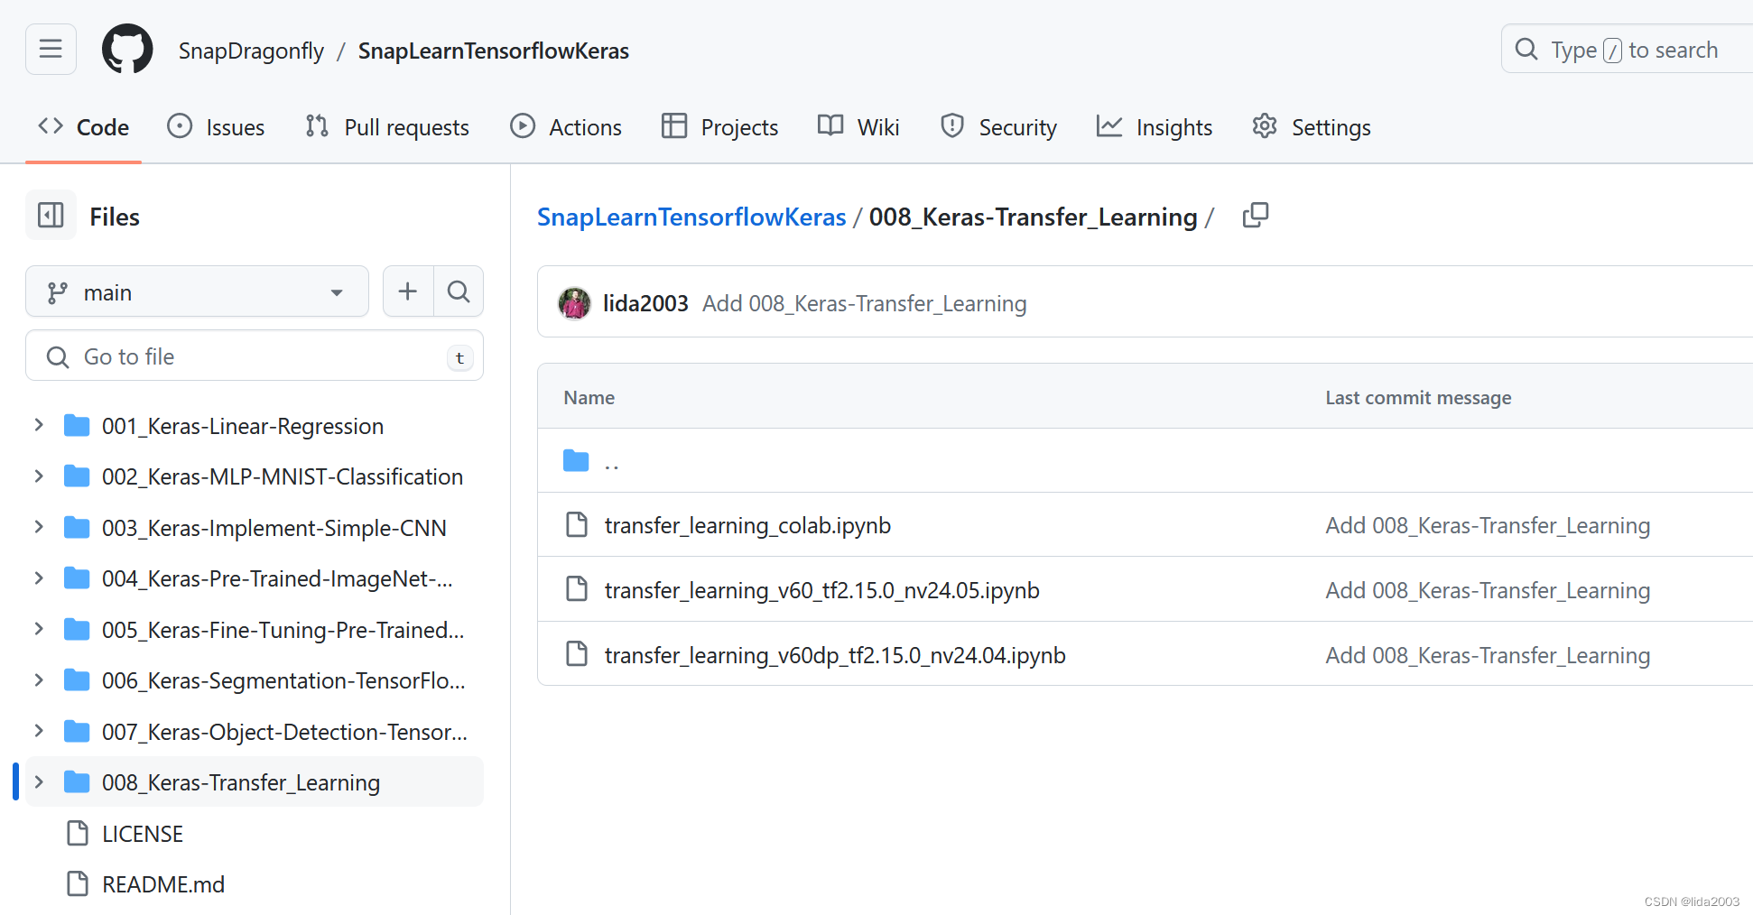Expand the 006_Keras-Segmentation folder chevron
1753x915 pixels.
39,680
